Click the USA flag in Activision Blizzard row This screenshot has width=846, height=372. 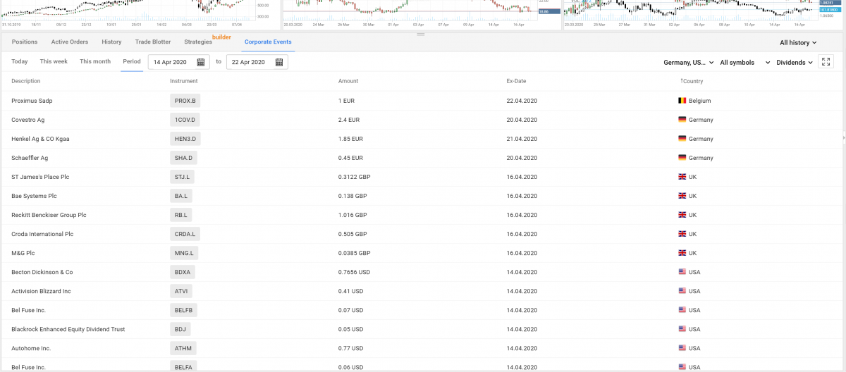[682, 291]
